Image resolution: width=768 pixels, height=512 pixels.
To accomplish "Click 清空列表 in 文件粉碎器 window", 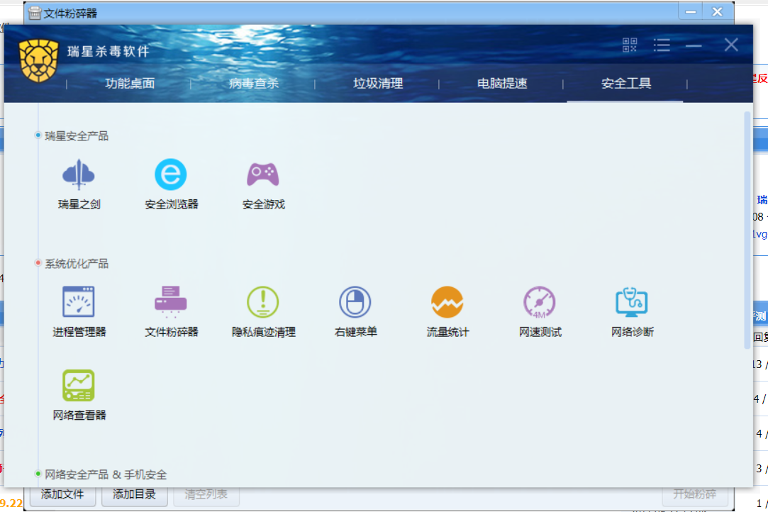I will click(x=206, y=496).
